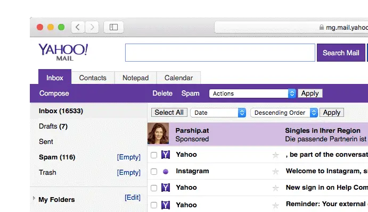Click the Safari forward arrow button
Viewport: 368px width, 212px height.
tap(92, 27)
